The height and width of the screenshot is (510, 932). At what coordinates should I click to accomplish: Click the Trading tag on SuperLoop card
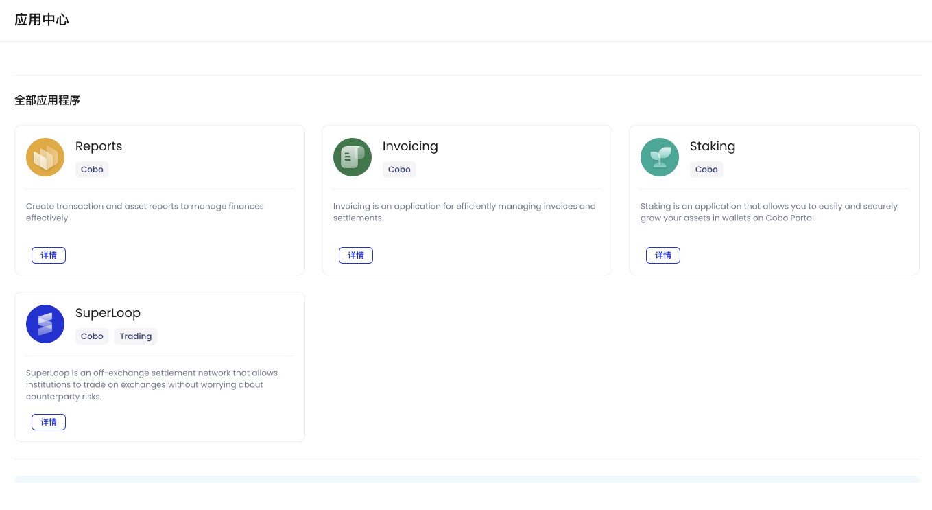(x=136, y=336)
